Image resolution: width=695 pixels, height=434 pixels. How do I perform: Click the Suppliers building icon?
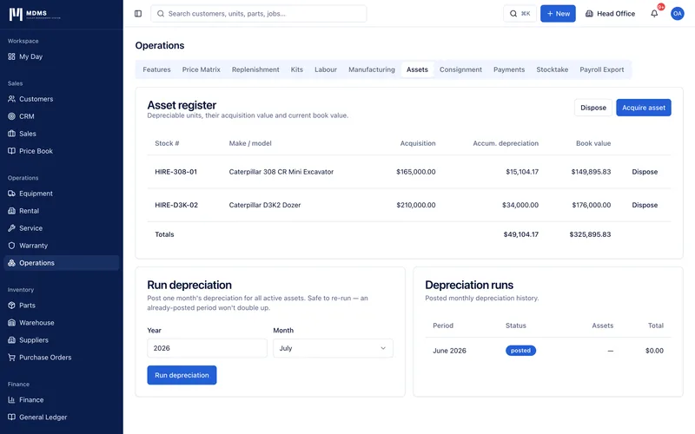pyautogui.click(x=11, y=340)
